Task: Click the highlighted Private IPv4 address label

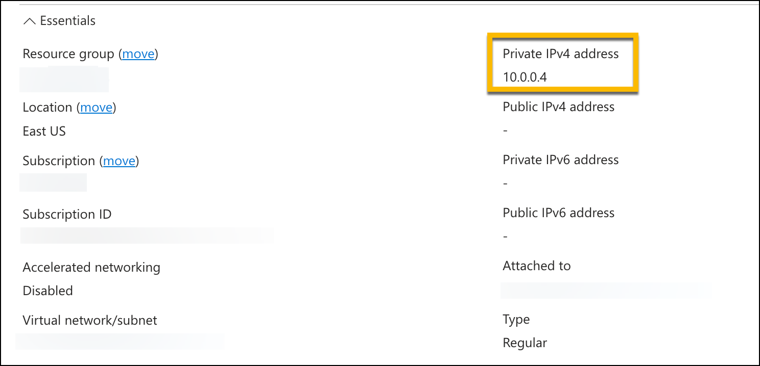Action: click(x=561, y=54)
